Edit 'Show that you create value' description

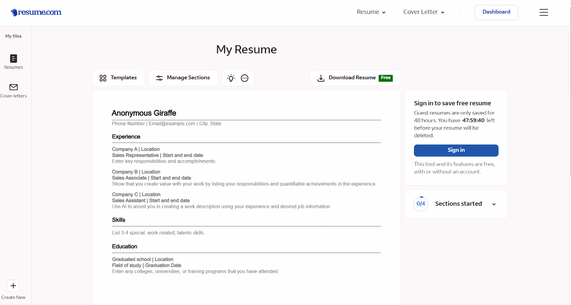tap(244, 184)
